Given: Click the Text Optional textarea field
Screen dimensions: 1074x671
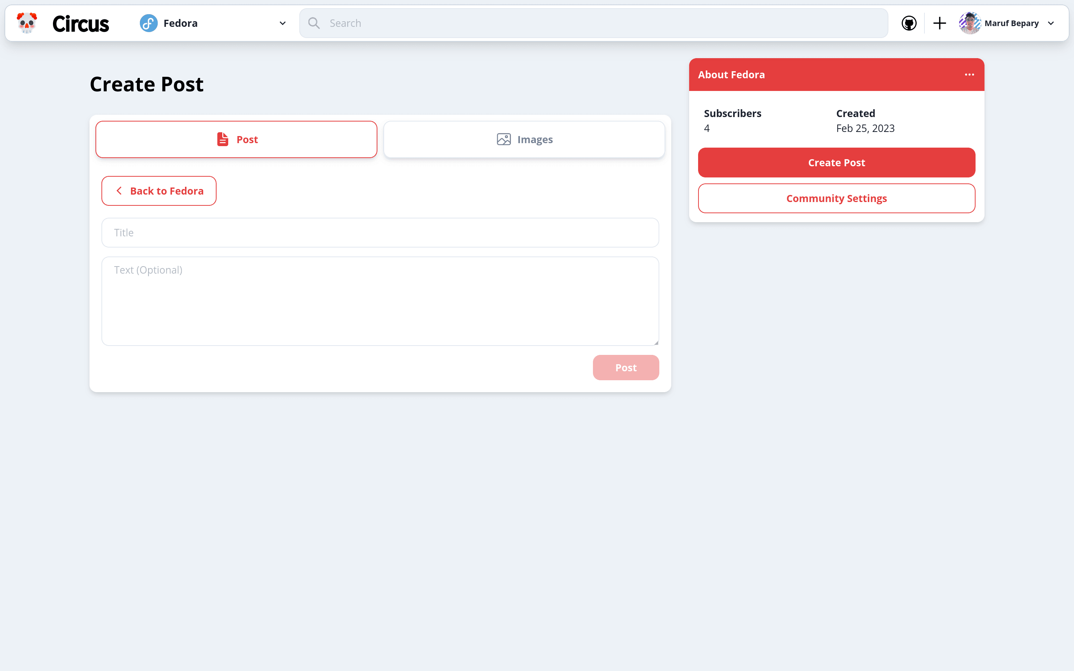Looking at the screenshot, I should [380, 301].
